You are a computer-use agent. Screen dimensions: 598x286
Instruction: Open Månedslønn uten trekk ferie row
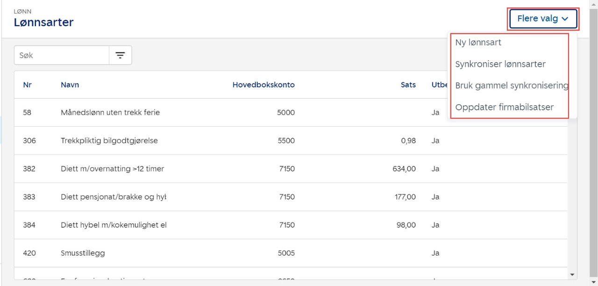110,113
